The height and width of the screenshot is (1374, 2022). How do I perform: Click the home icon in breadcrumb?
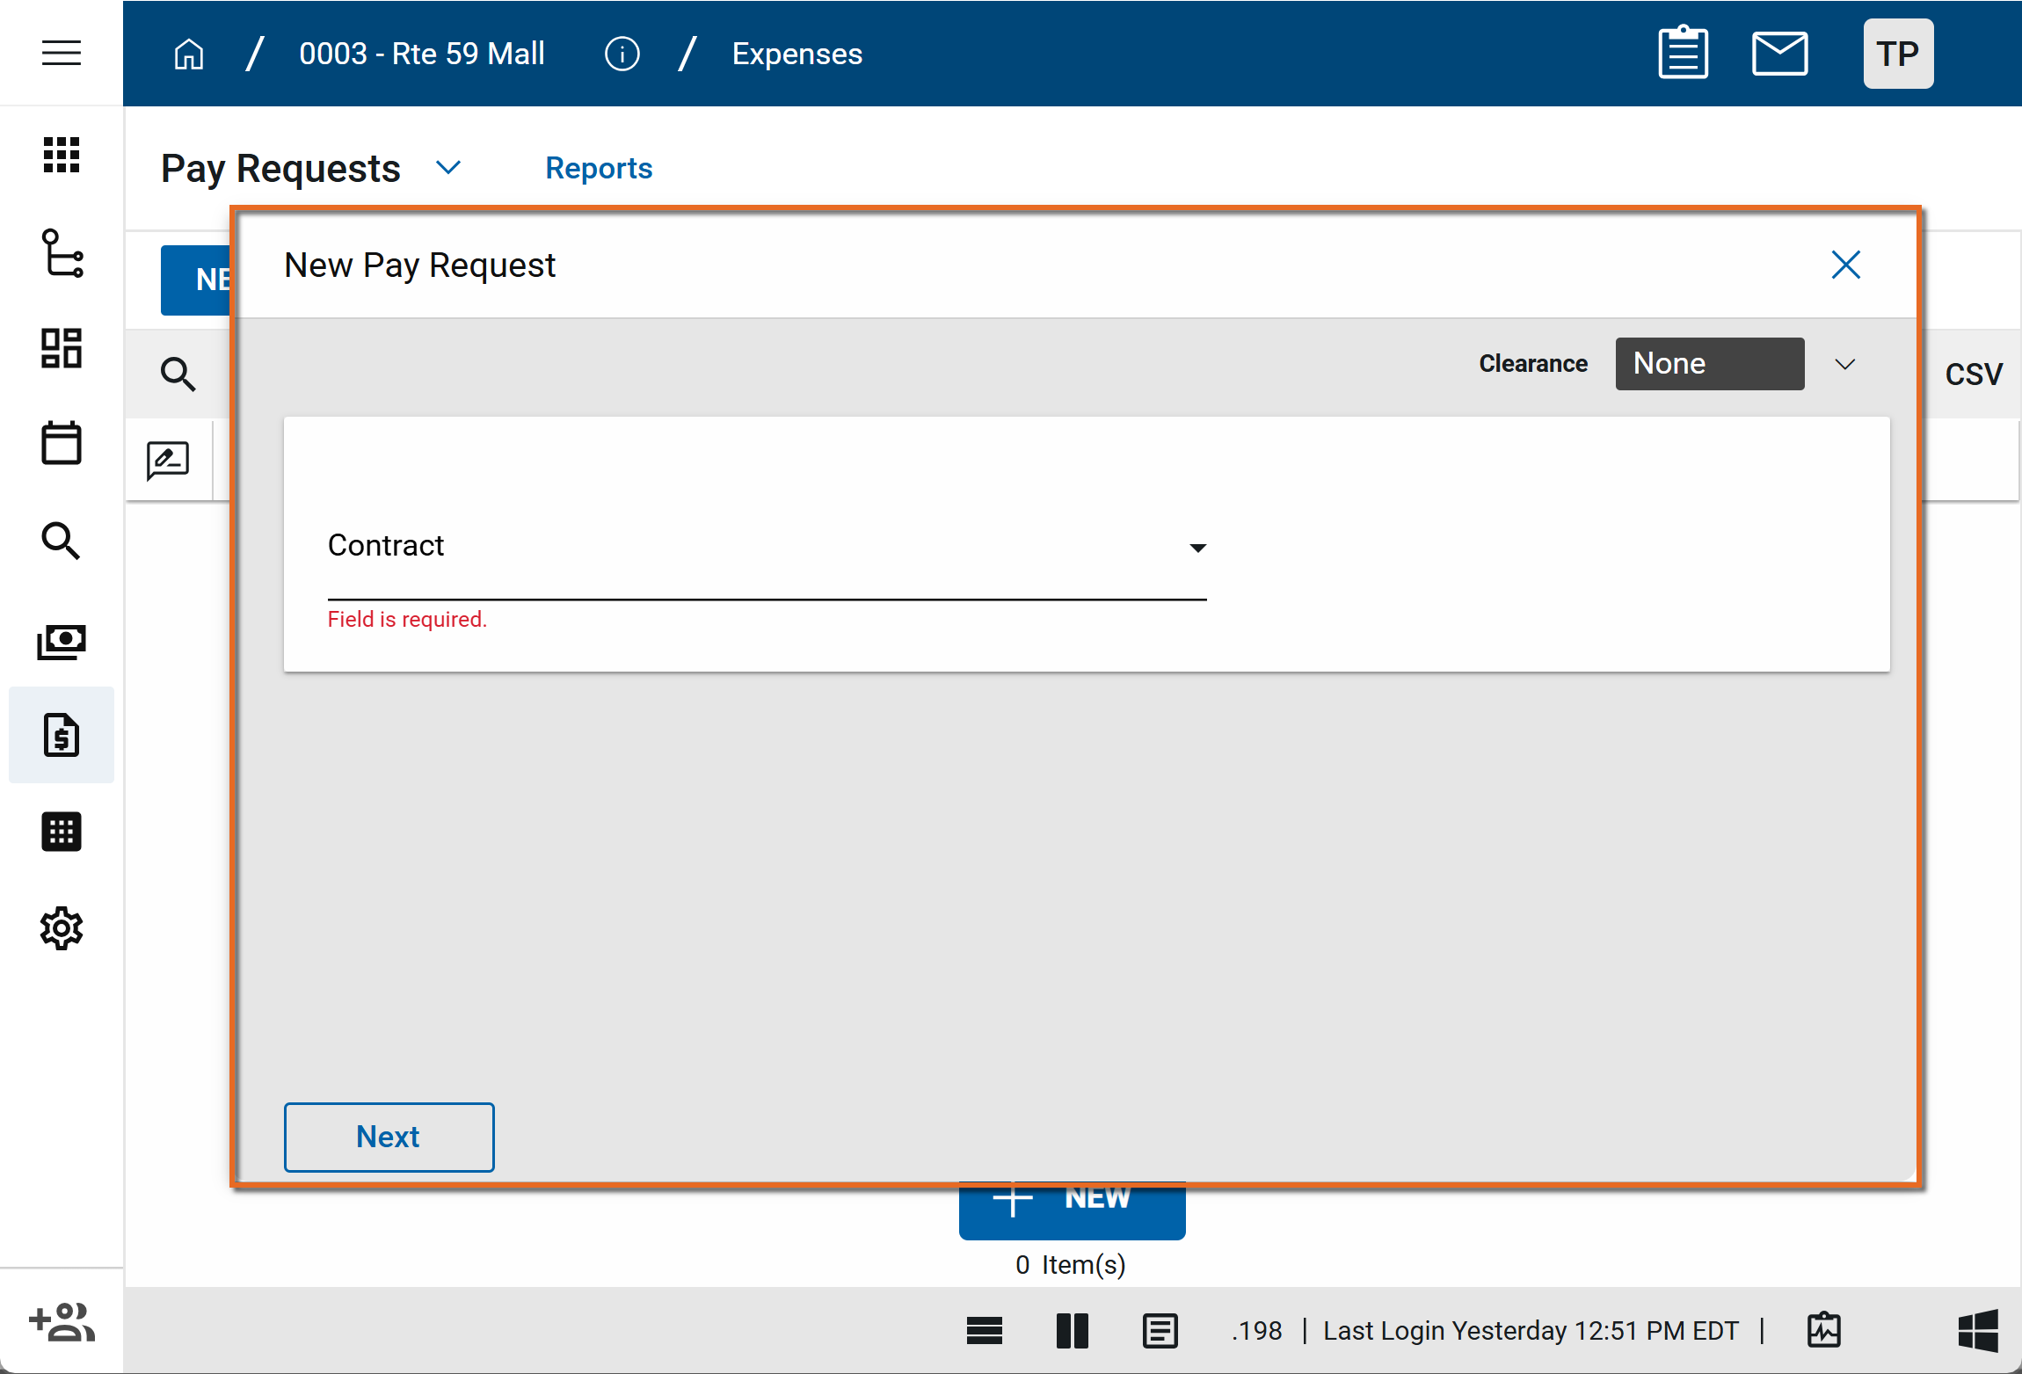pyautogui.click(x=188, y=55)
